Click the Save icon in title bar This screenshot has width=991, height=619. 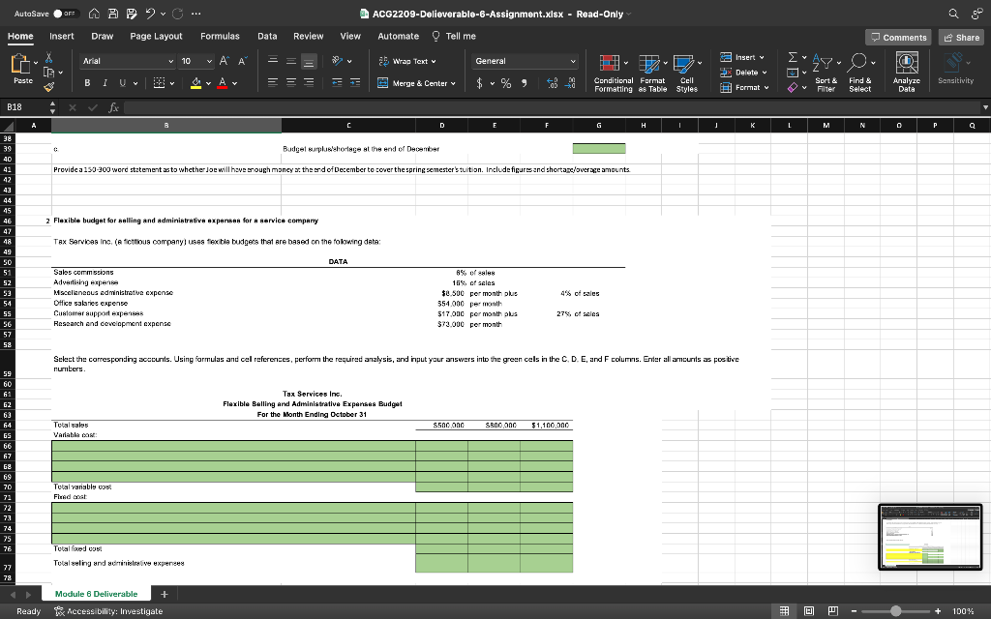pyautogui.click(x=114, y=13)
